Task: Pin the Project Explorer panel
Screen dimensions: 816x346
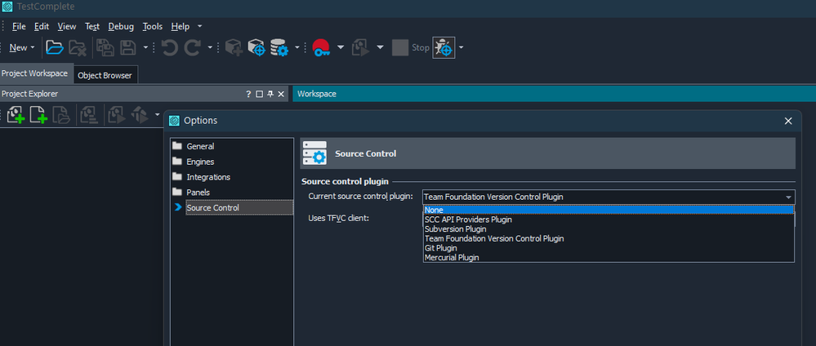Action: pyautogui.click(x=270, y=94)
